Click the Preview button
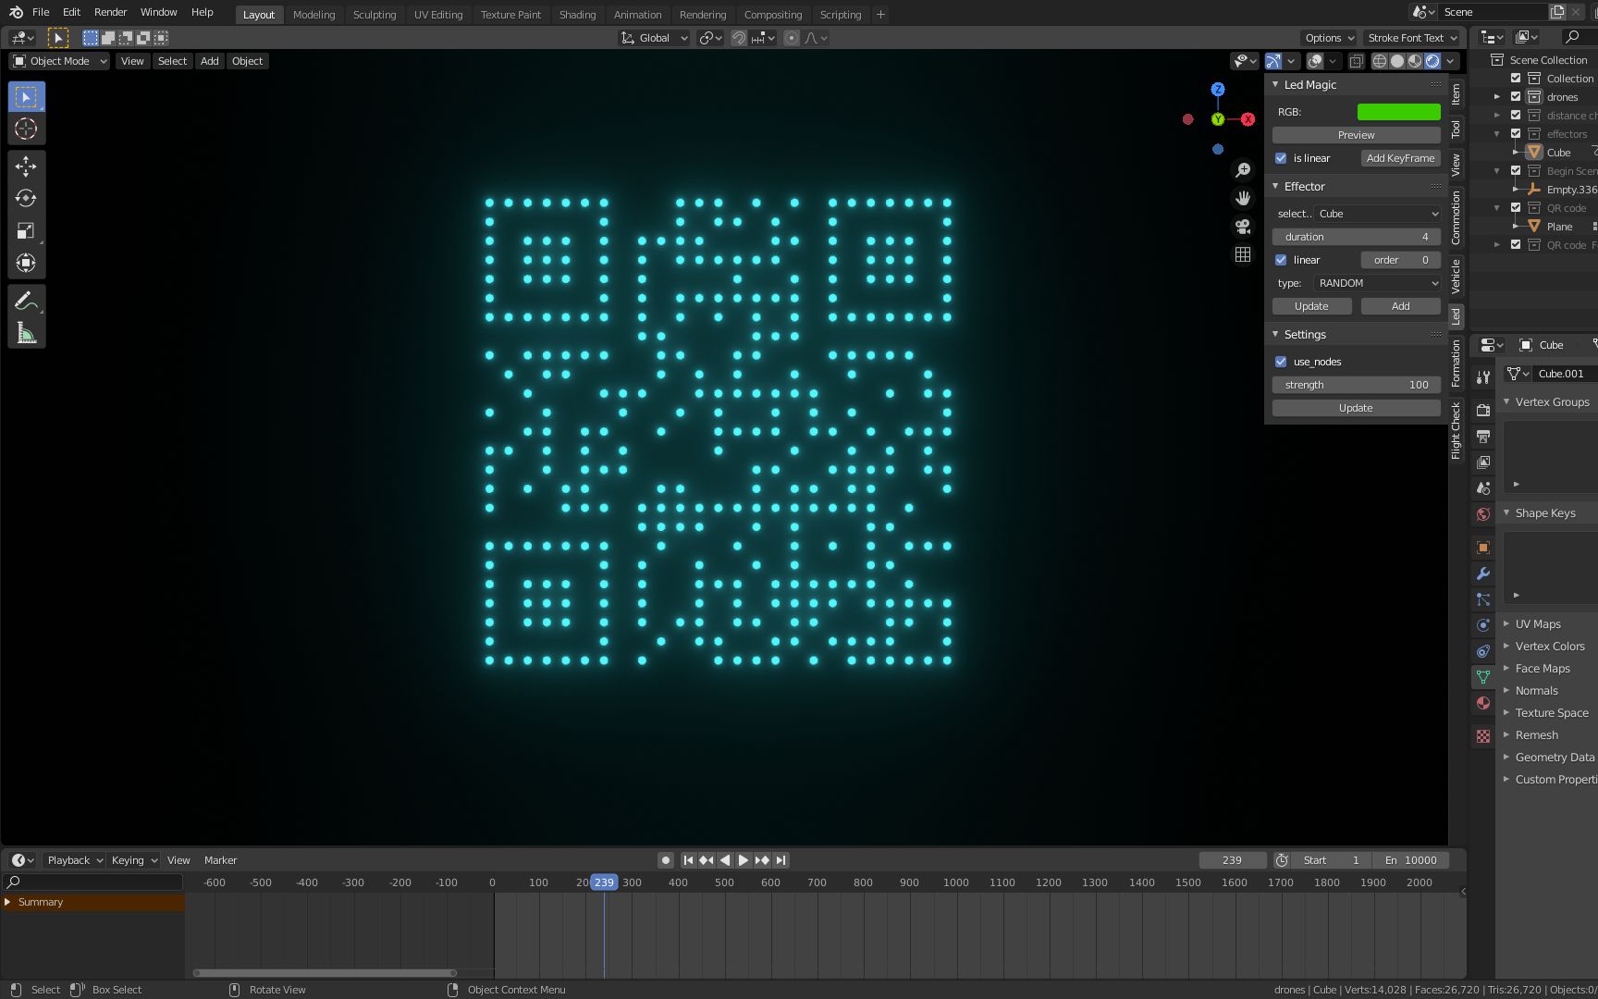The width and height of the screenshot is (1598, 999). (x=1356, y=135)
